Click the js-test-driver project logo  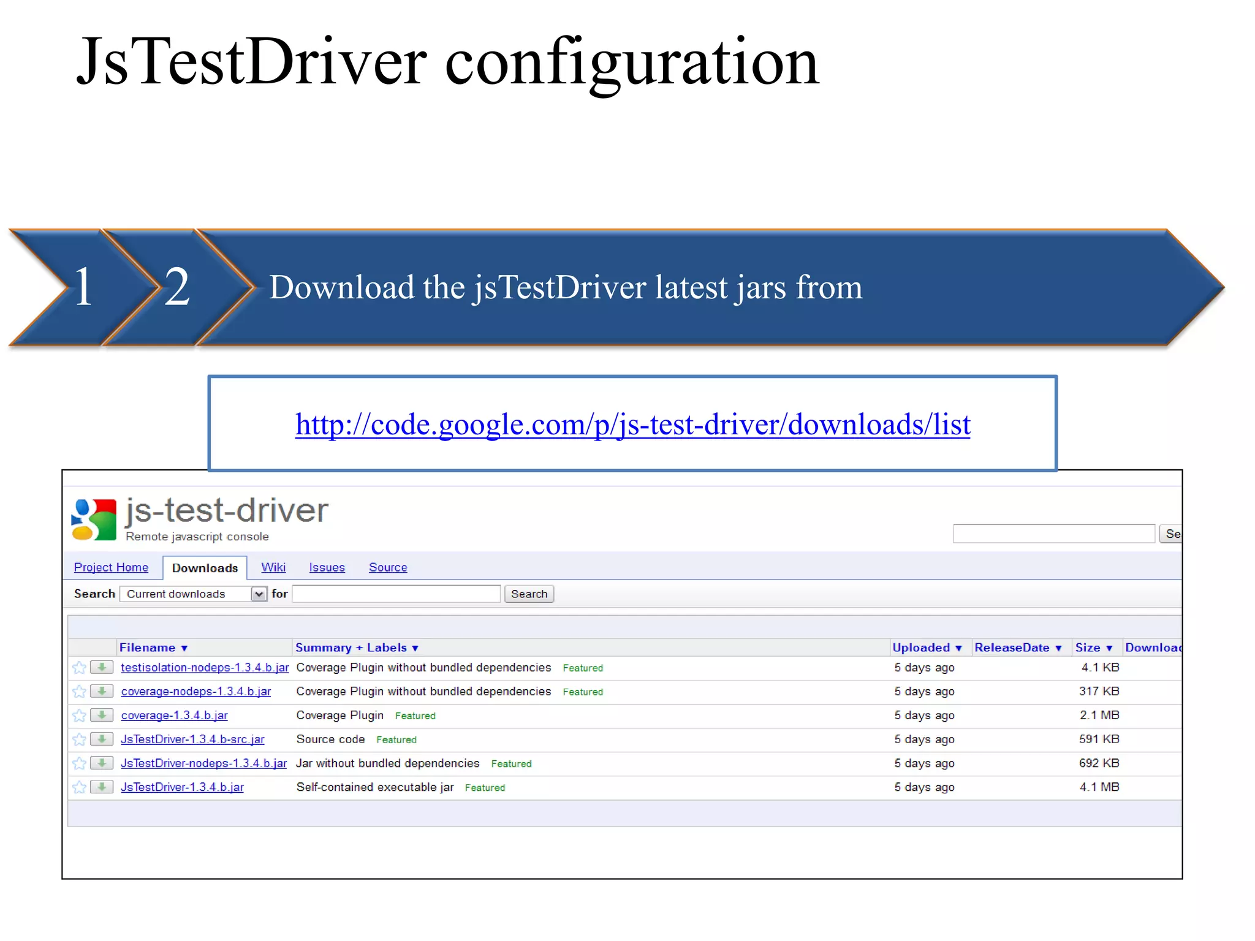point(94,520)
